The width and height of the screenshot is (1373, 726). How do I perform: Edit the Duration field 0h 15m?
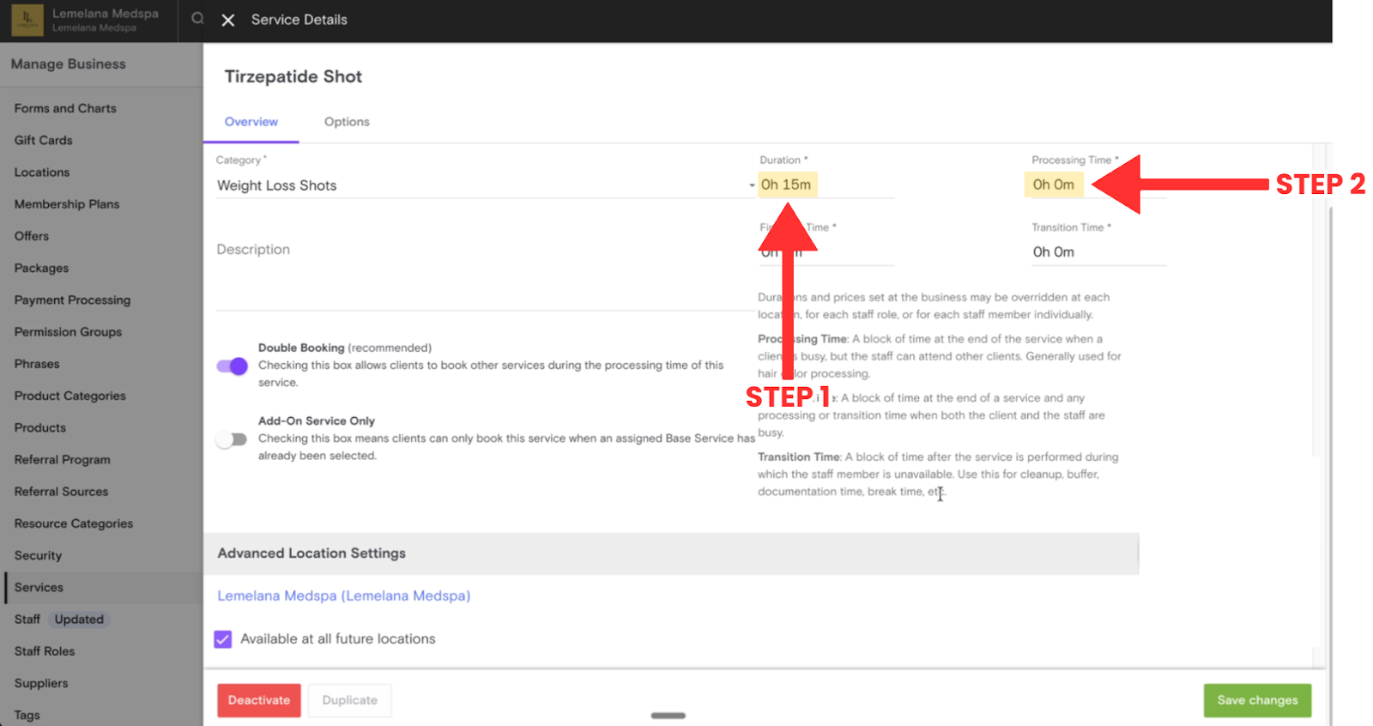[826, 185]
